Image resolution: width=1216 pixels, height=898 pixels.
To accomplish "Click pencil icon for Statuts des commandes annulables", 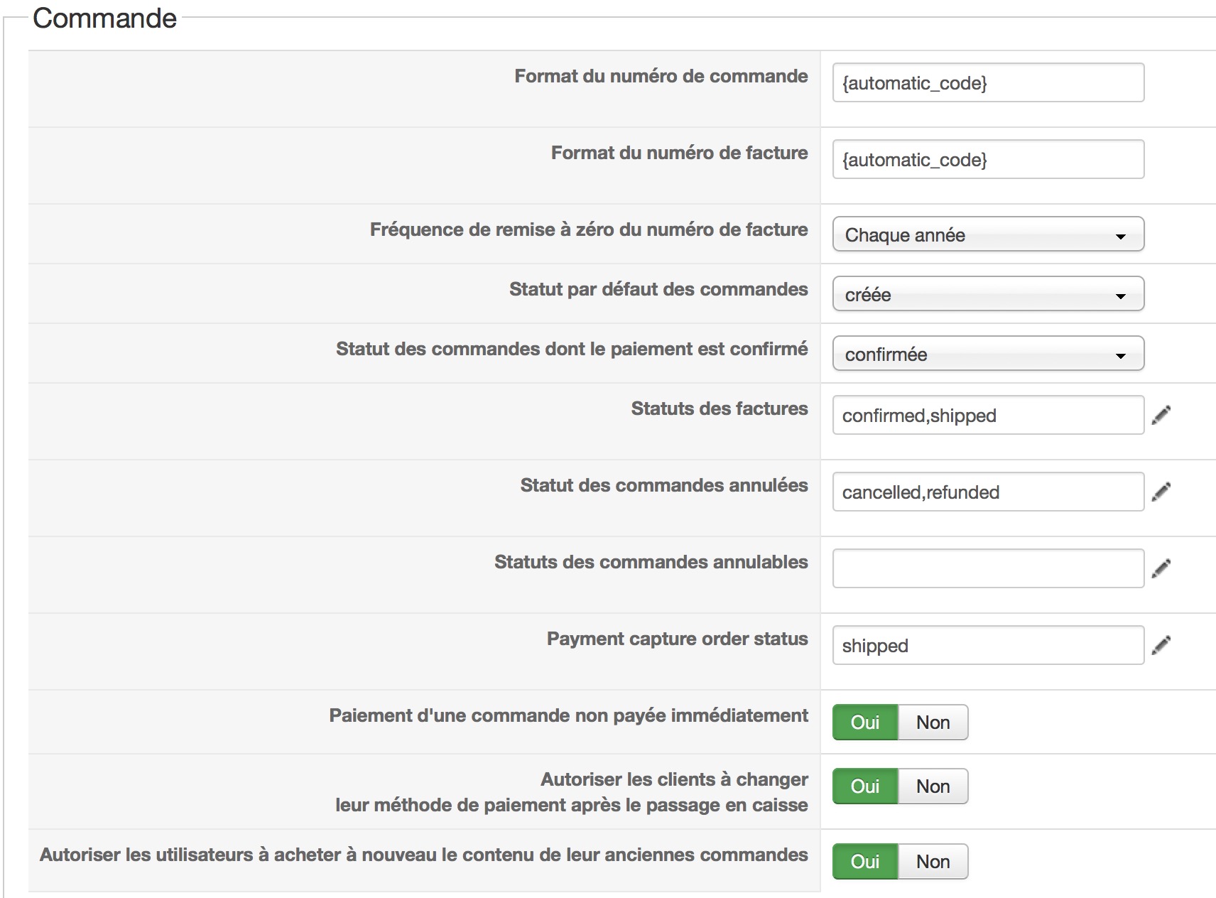I will tap(1161, 568).
